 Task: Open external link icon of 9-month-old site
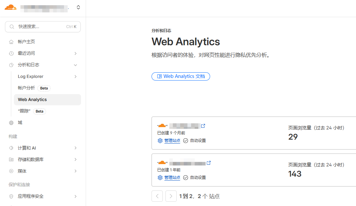point(203,126)
